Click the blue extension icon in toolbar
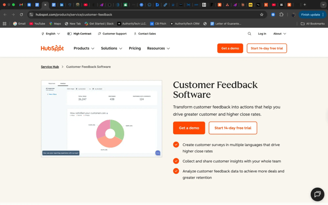Image resolution: width=328 pixels, height=205 pixels. point(273,15)
